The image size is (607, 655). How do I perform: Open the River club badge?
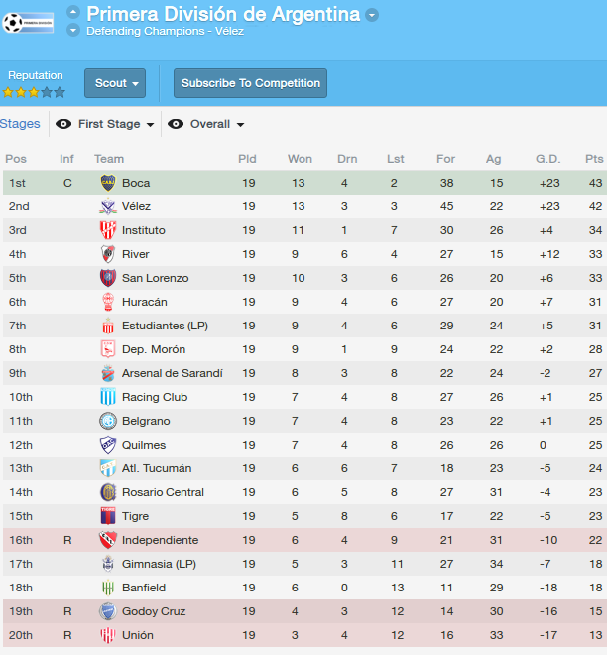coord(108,254)
